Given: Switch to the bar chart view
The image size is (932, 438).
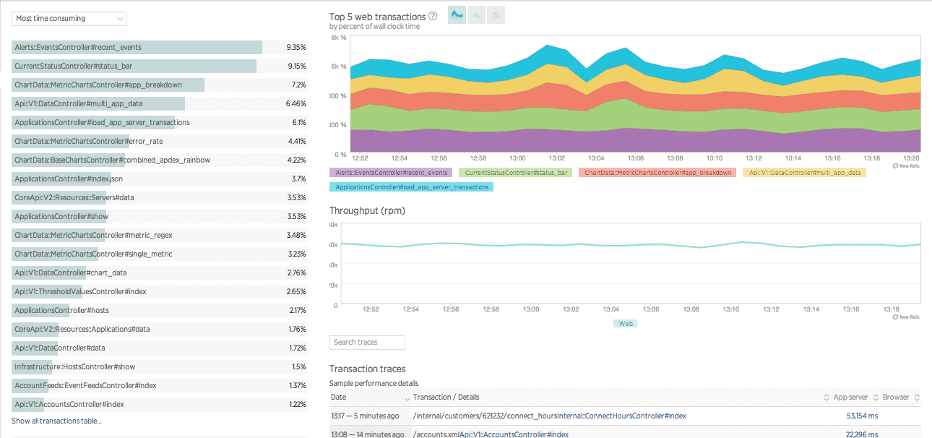Looking at the screenshot, I should [x=476, y=14].
